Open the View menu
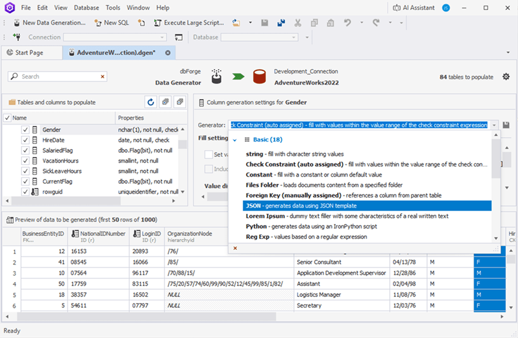This screenshot has width=518, height=338. tap(61, 8)
